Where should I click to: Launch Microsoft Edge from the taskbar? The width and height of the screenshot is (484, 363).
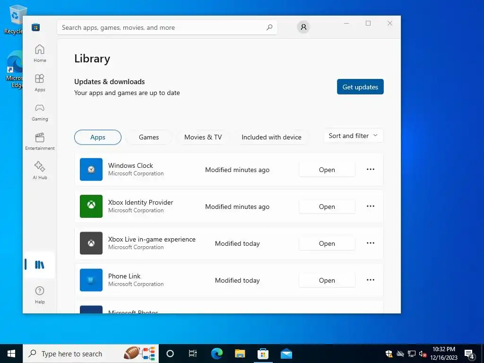tap(216, 354)
